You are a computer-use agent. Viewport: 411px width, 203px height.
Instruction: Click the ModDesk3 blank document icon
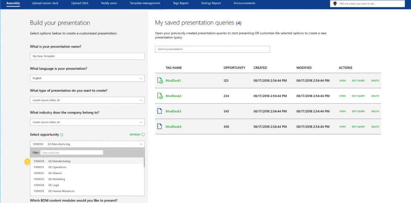(160, 111)
